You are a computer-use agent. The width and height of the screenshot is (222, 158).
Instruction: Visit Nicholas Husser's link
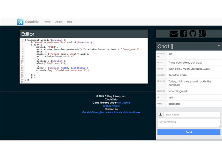(131, 112)
